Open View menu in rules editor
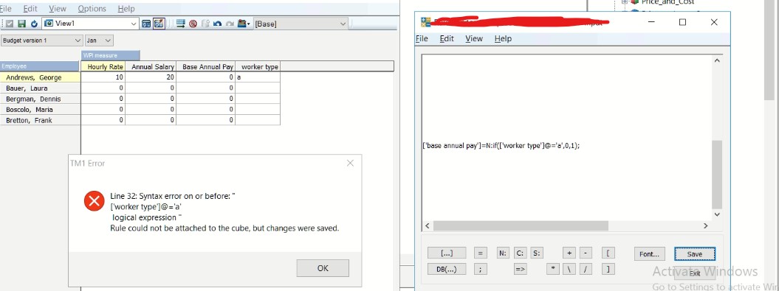This screenshot has width=779, height=291. (474, 38)
